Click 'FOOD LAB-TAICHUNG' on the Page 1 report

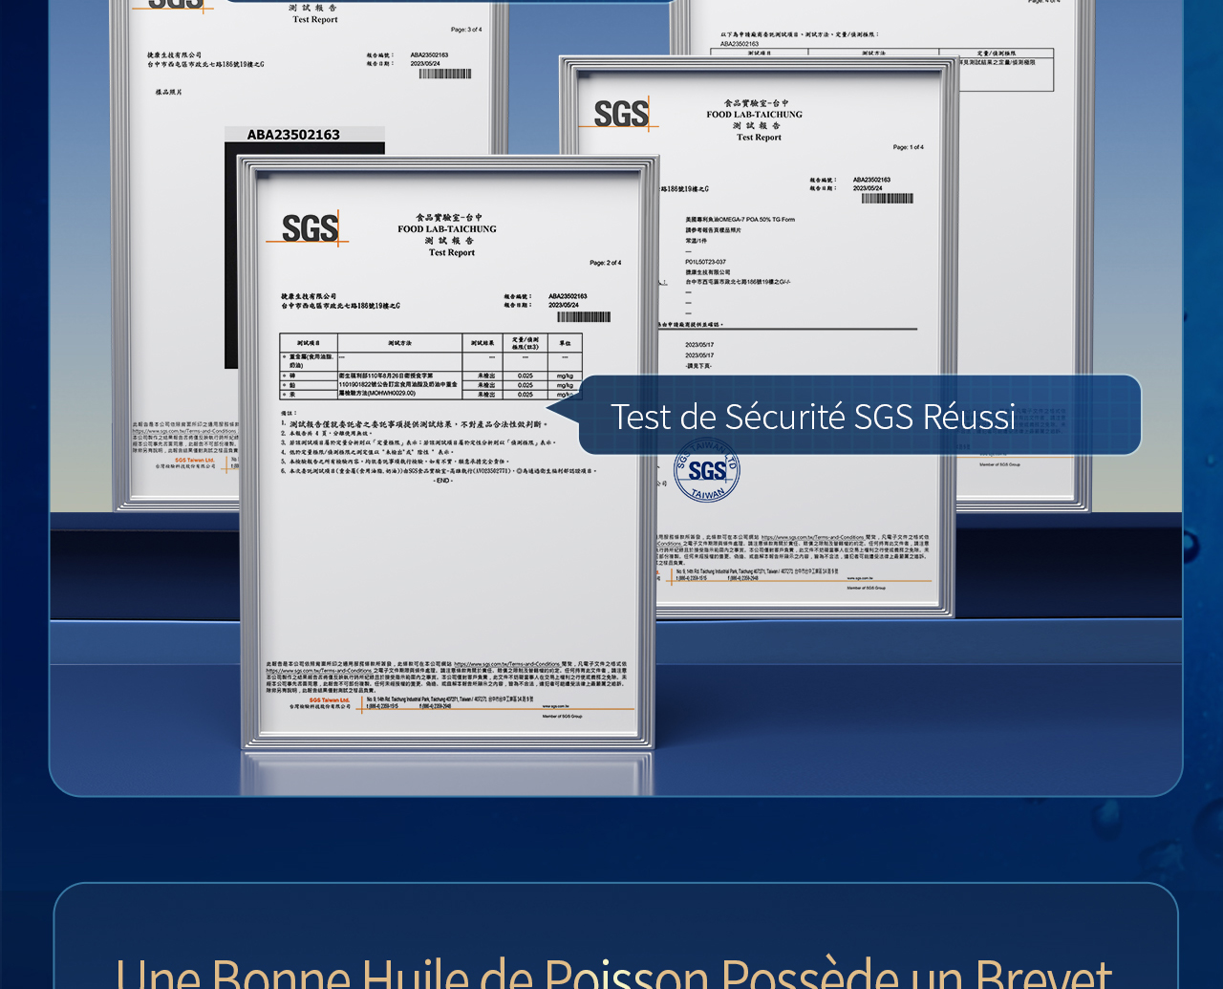[755, 115]
